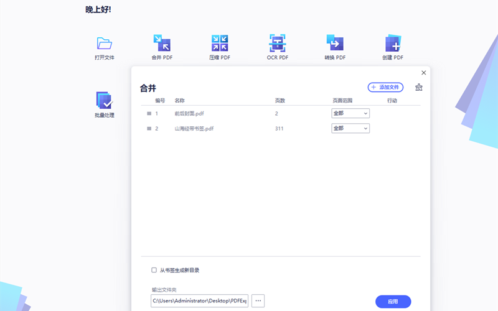
Task: Open the 批量处理 batch tool
Action: 104,101
